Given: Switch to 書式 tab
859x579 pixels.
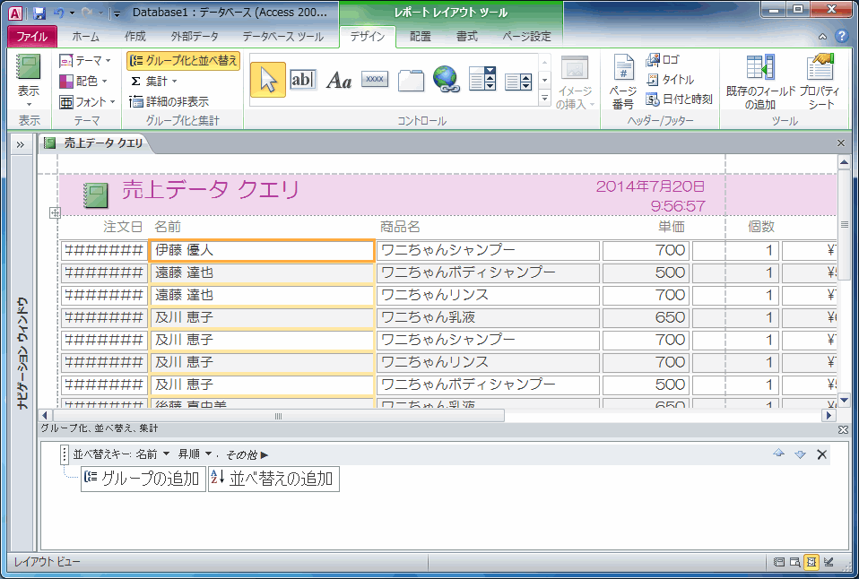Looking at the screenshot, I should [x=467, y=36].
